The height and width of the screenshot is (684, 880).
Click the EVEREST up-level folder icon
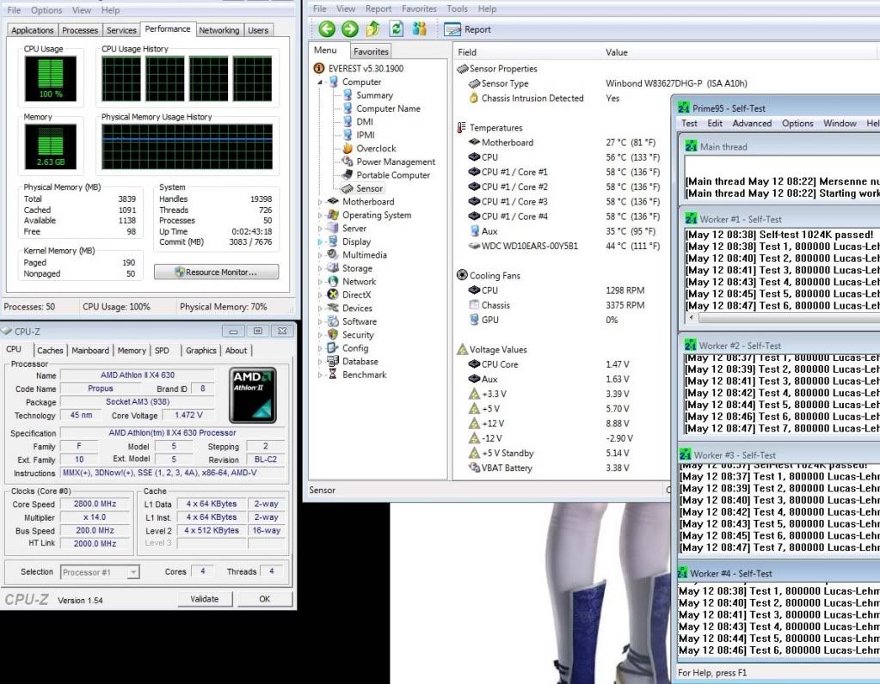pos(372,29)
